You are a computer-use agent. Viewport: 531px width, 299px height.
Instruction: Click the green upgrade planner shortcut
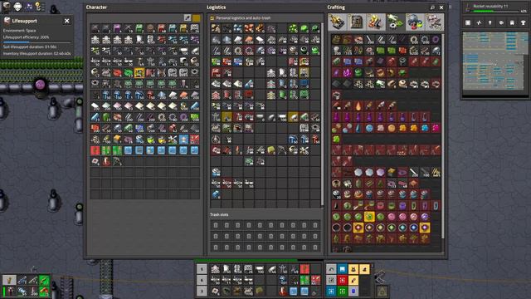(x=343, y=292)
